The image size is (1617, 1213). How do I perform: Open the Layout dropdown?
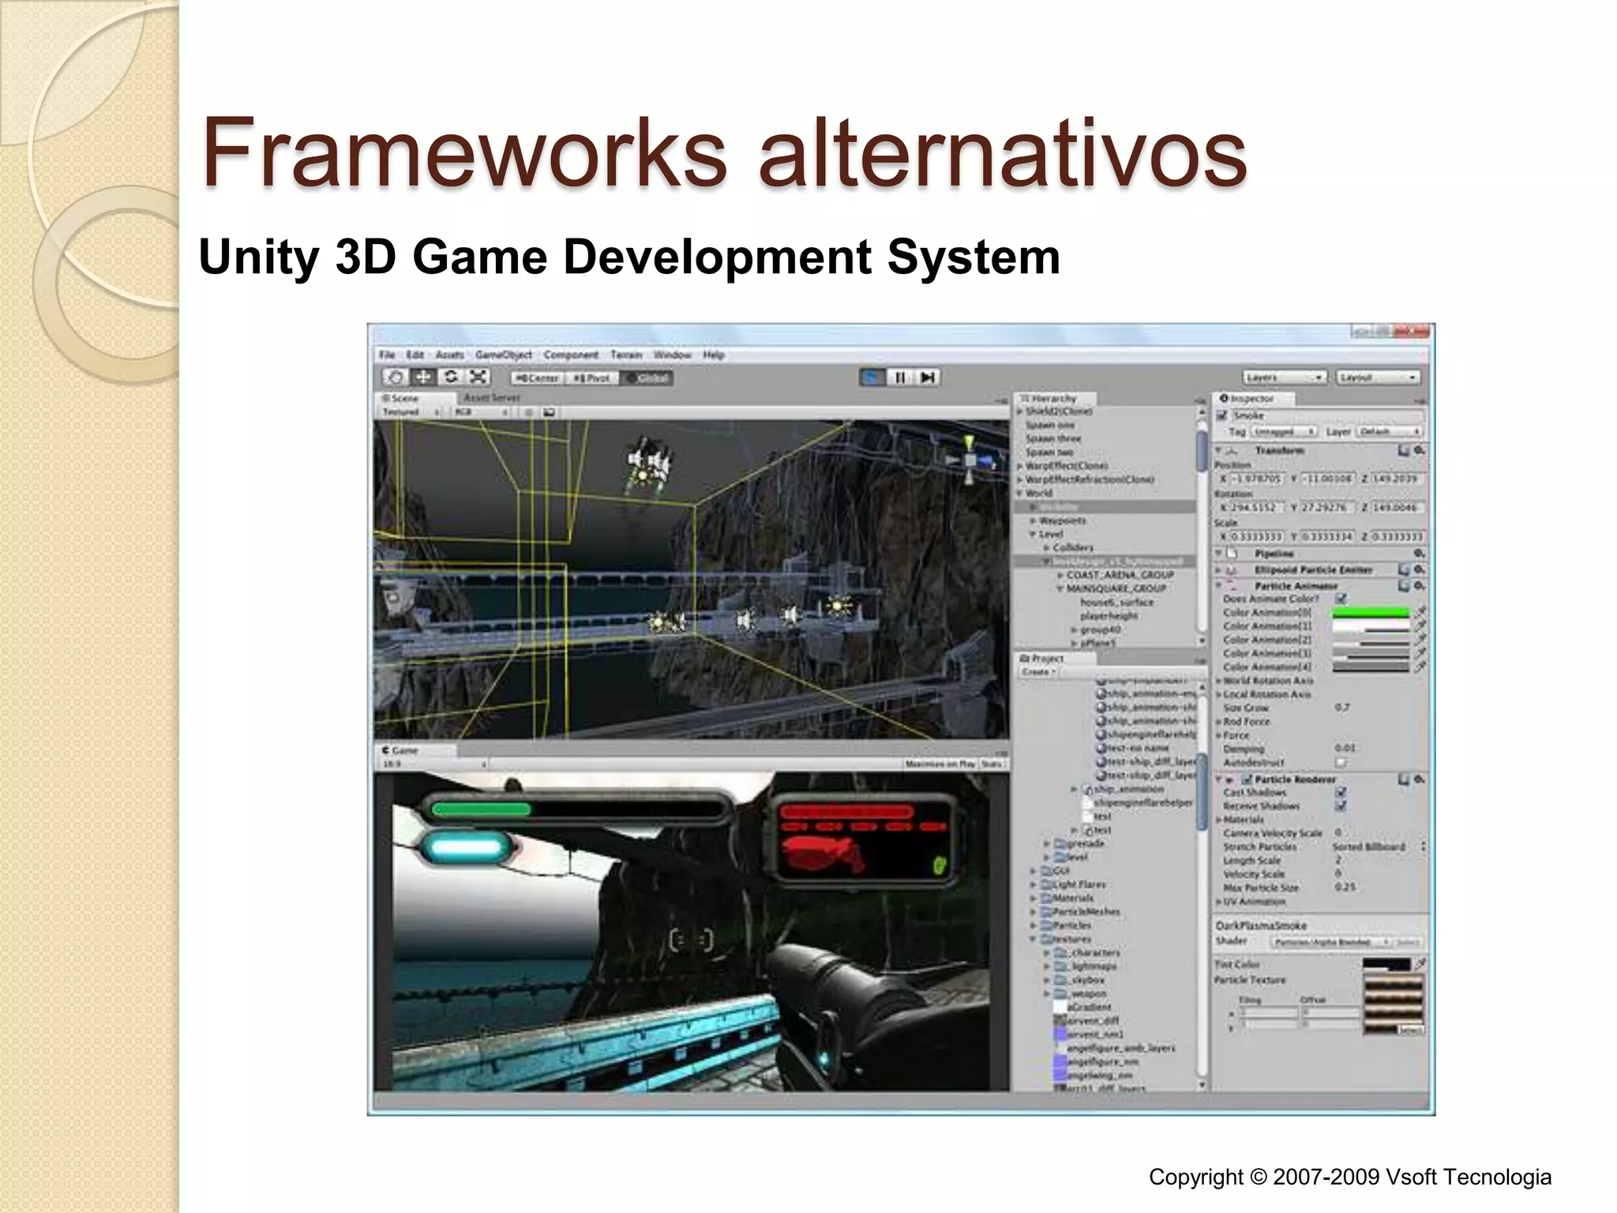pyautogui.click(x=1378, y=377)
